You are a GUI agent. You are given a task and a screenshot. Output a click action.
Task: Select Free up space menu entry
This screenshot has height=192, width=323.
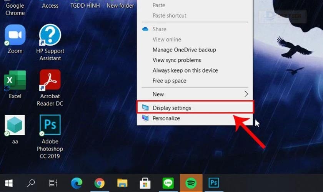pyautogui.click(x=195, y=81)
